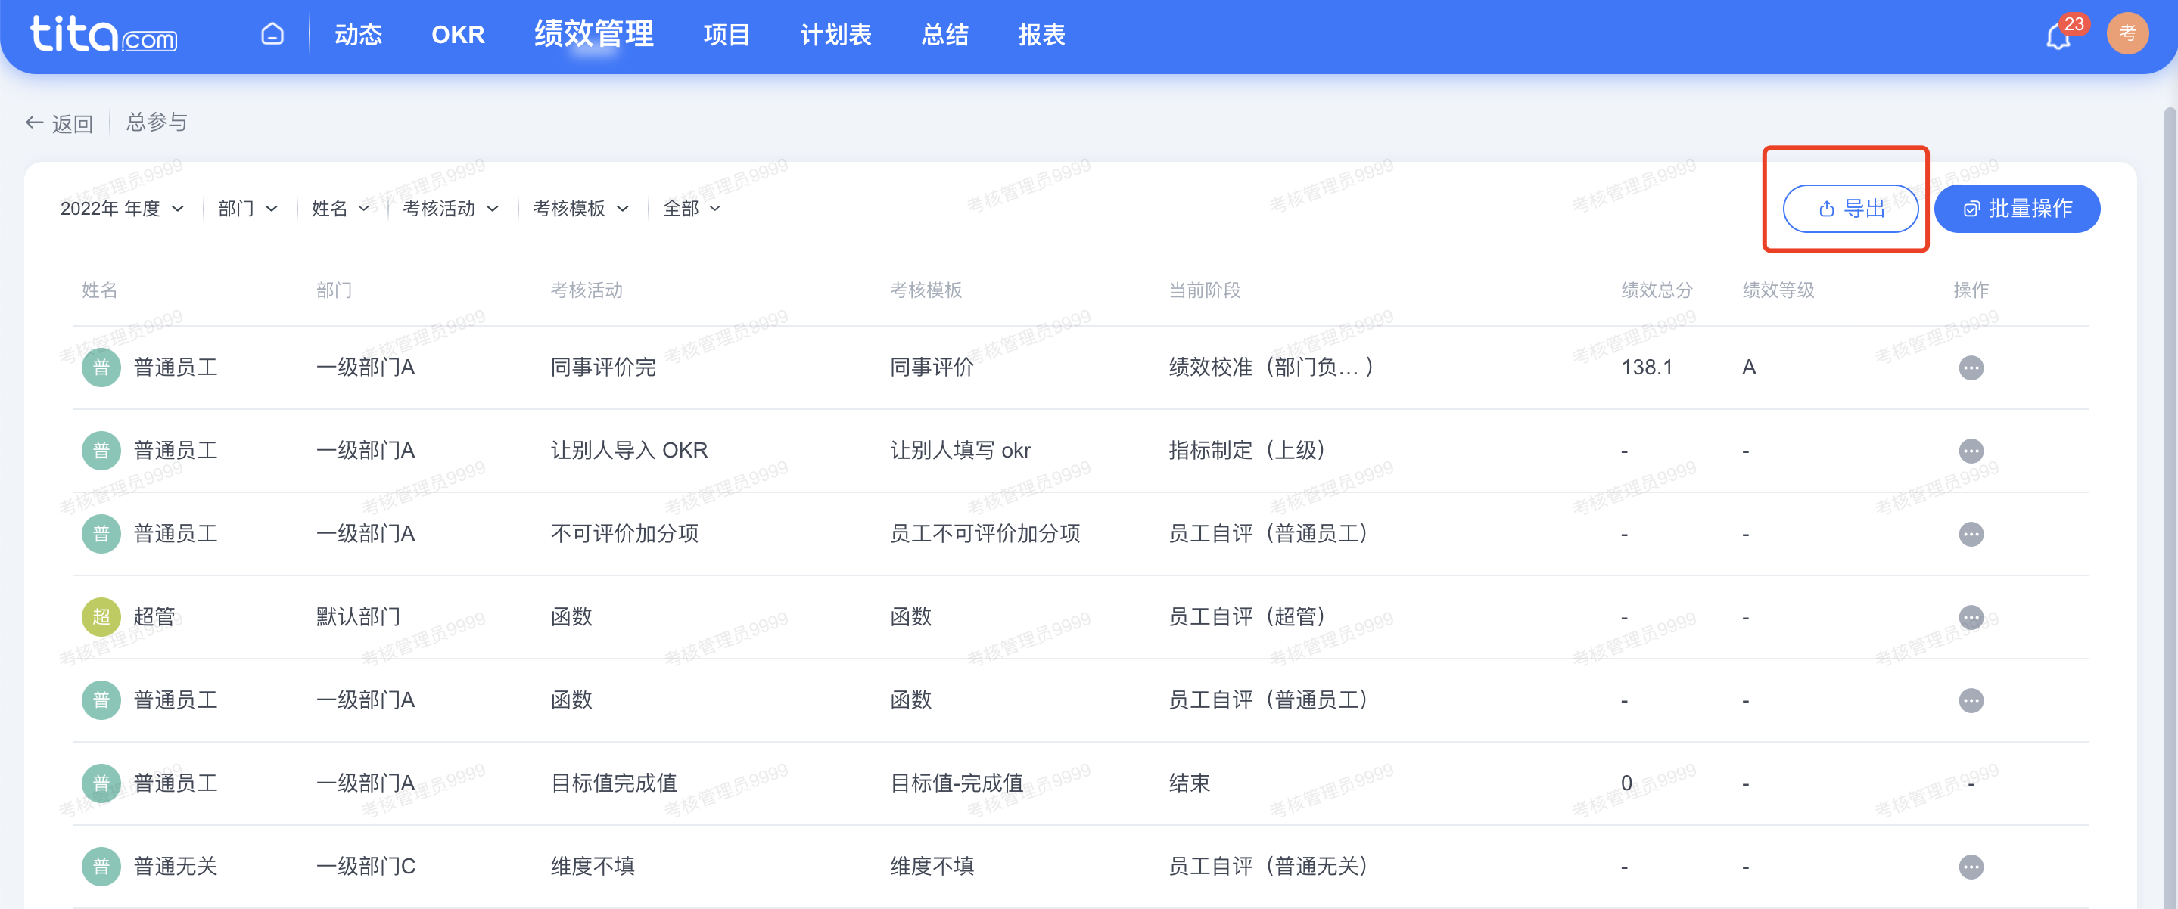Open the notification bell
This screenshot has width=2178, height=909.
(x=2058, y=36)
